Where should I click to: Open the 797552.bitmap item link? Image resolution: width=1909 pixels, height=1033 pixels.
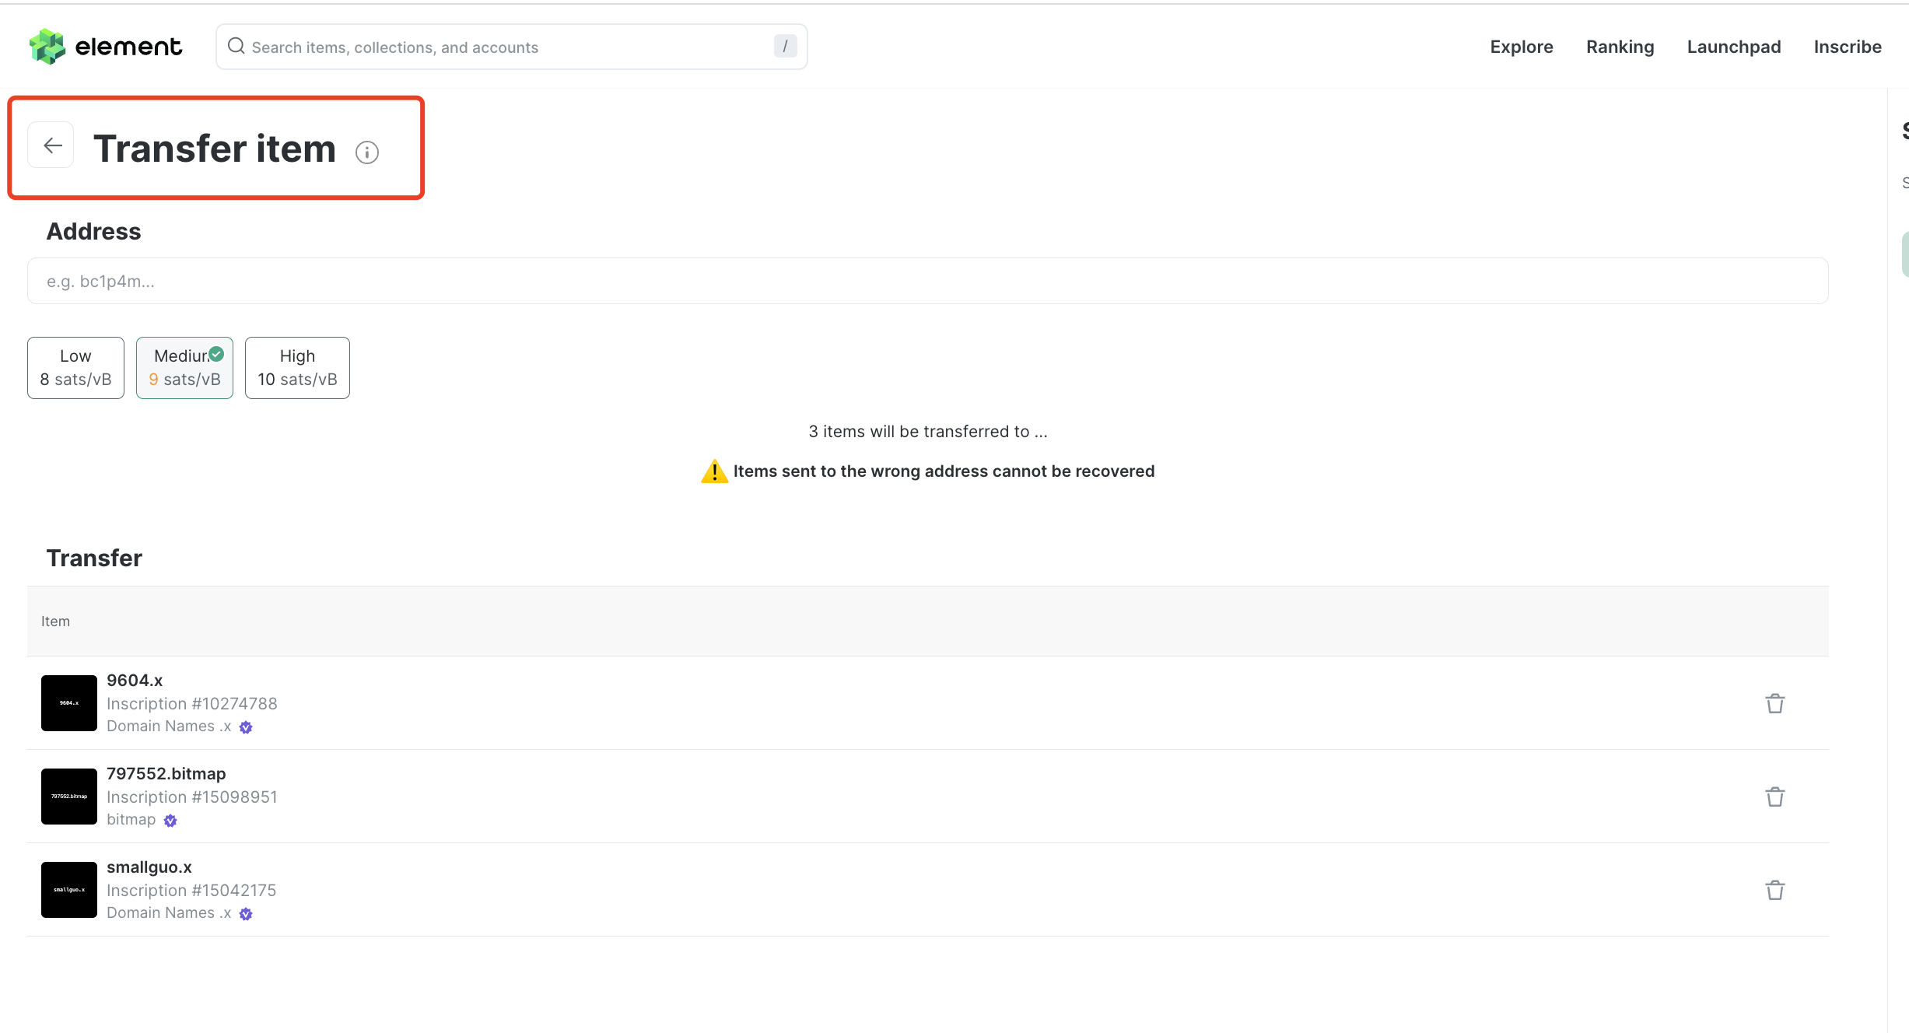pos(166,773)
